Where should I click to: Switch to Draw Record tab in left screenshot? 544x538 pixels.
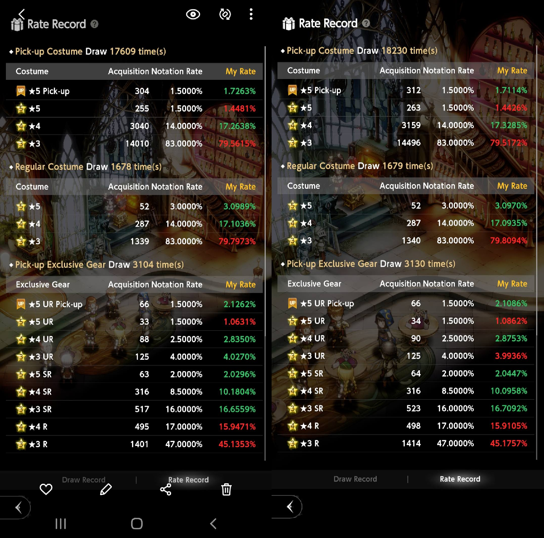(84, 480)
